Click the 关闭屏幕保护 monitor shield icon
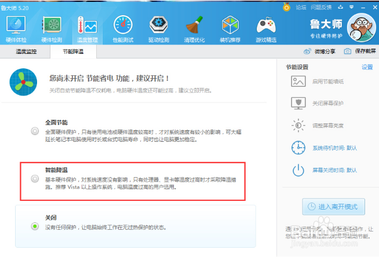This screenshot has width=379, height=257. pos(298,103)
